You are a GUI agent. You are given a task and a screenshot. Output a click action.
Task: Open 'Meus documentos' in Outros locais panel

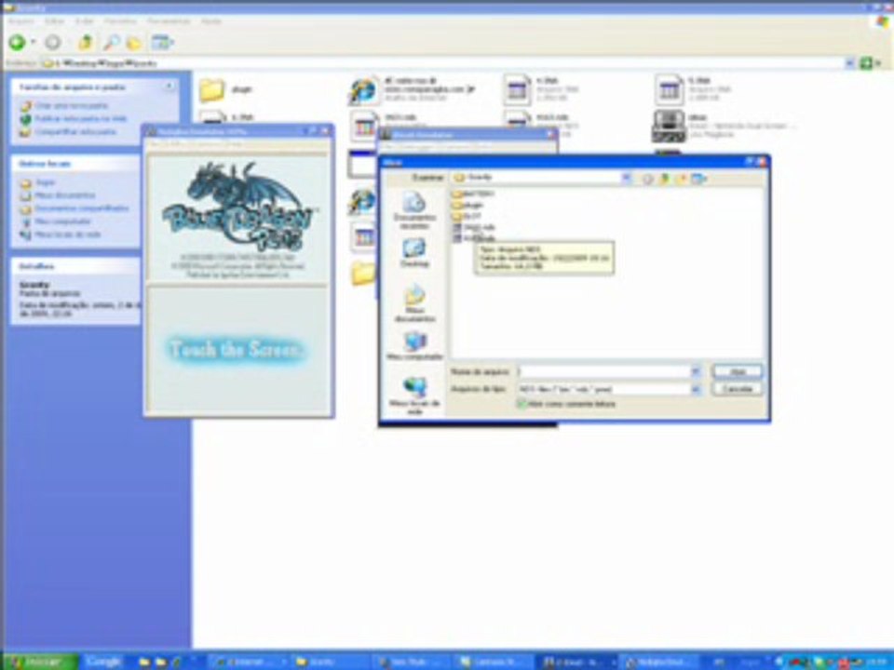(65, 195)
